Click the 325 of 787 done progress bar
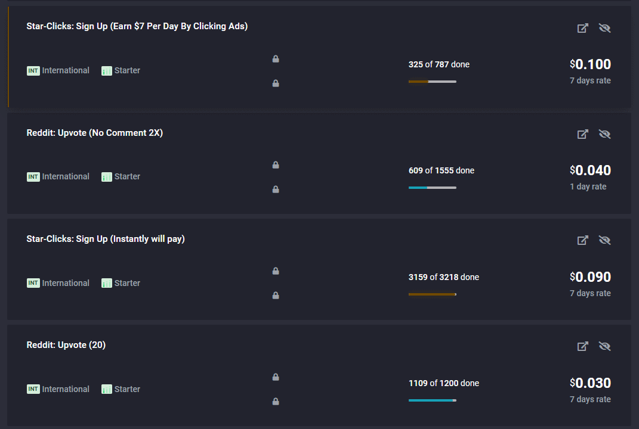 (433, 82)
